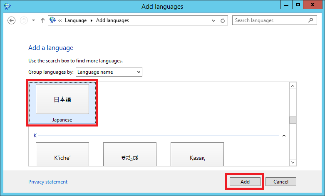Click the breadcrumb overflow chevrons before Language

click(x=60, y=20)
